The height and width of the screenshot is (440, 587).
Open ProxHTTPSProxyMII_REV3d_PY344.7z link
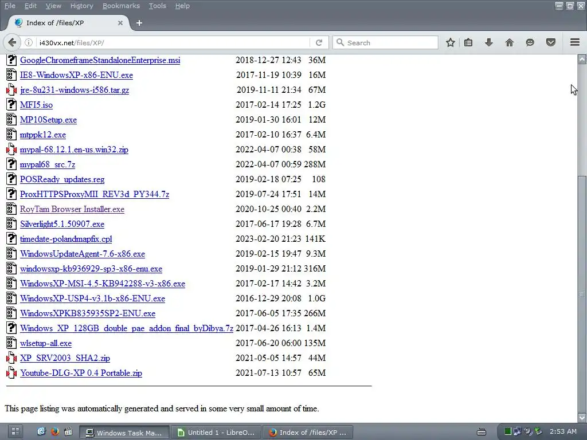[95, 194]
